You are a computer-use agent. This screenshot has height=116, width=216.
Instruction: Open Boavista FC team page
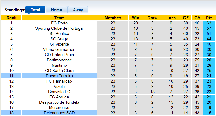click(x=59, y=92)
